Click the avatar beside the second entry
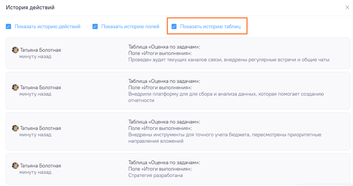 (15, 87)
